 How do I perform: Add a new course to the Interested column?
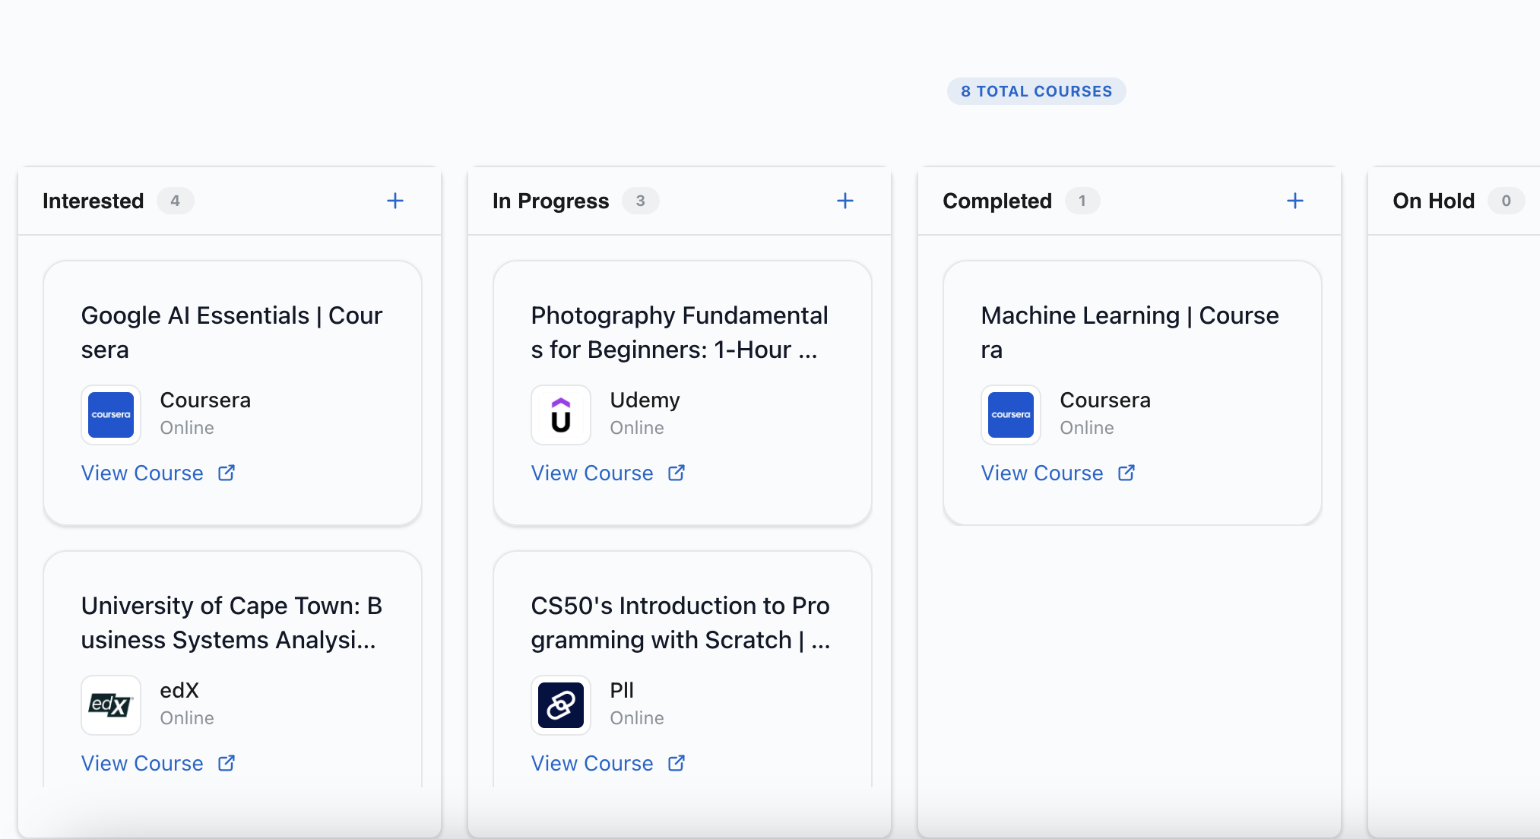(395, 201)
